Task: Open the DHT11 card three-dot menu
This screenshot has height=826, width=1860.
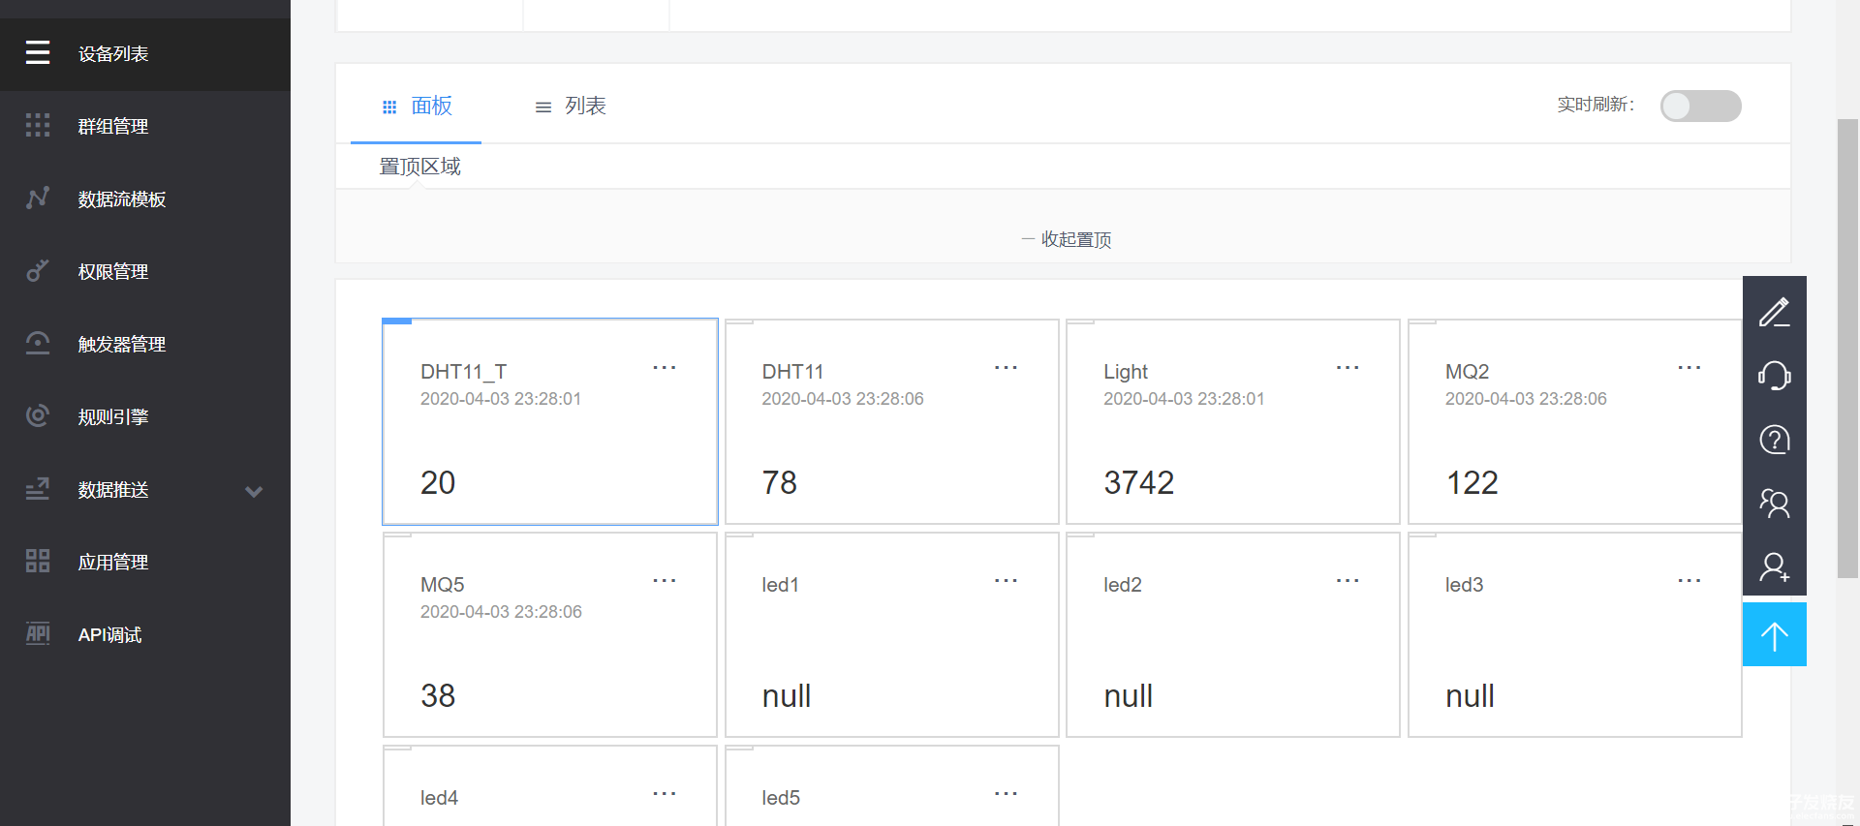Action: click(1006, 367)
